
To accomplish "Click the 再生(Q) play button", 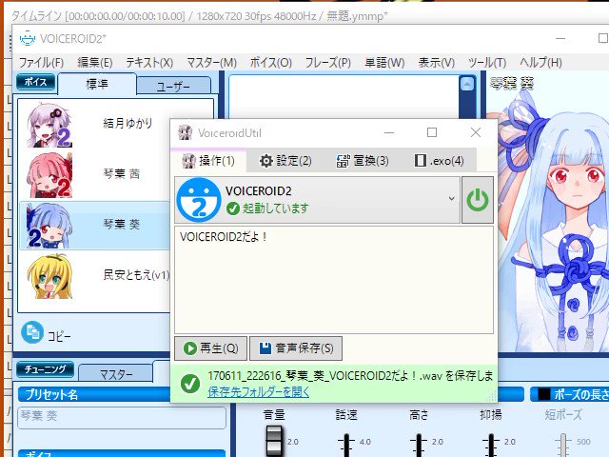I will [x=210, y=348].
